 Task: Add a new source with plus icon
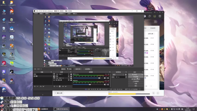pyautogui.click(x=54, y=86)
